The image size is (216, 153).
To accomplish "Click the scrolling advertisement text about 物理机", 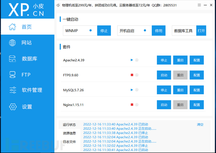I will (119, 5).
